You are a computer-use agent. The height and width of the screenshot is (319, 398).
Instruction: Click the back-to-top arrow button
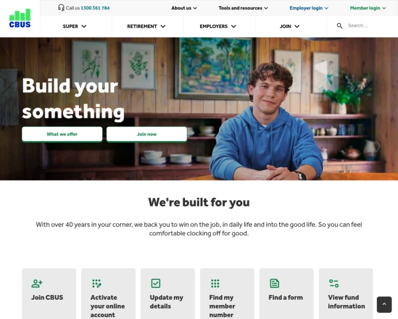(384, 304)
